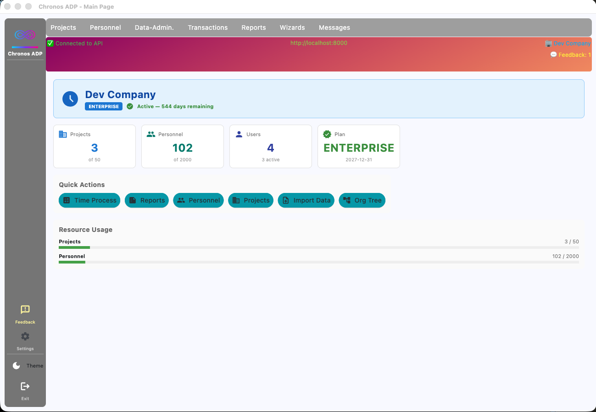
Task: Click the Personnel people icon in stats card
Action: [151, 134]
